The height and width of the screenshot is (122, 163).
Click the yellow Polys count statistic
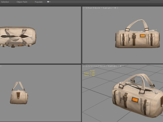point(89,73)
